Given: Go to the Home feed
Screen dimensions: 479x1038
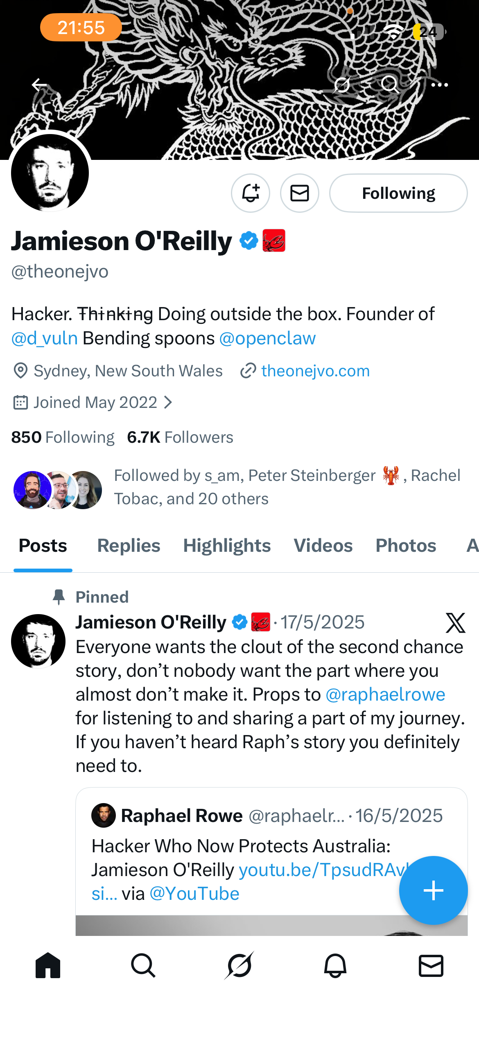Looking at the screenshot, I should tap(48, 965).
